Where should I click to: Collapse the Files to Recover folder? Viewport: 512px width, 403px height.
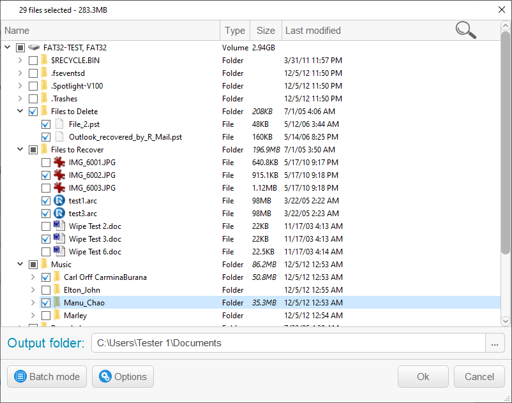tap(20, 150)
